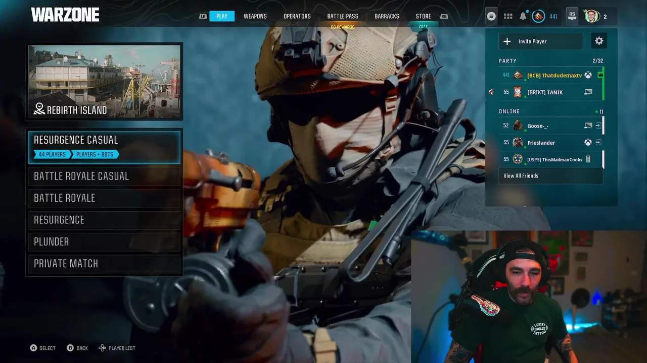Click TANIK's skull emblem in party list
Viewport: 647px width, 363px height.
coord(518,92)
